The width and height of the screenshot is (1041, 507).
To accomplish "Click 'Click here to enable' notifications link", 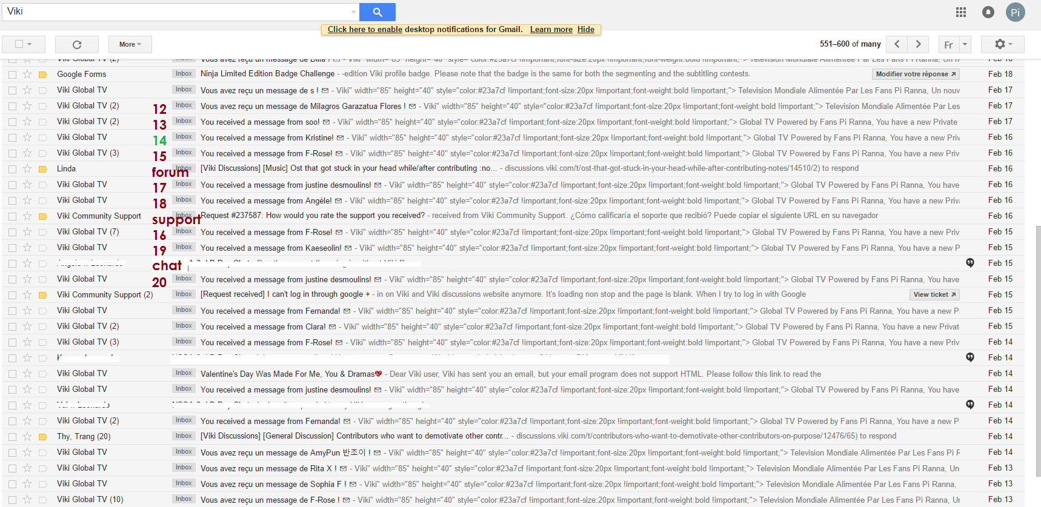I will click(365, 29).
